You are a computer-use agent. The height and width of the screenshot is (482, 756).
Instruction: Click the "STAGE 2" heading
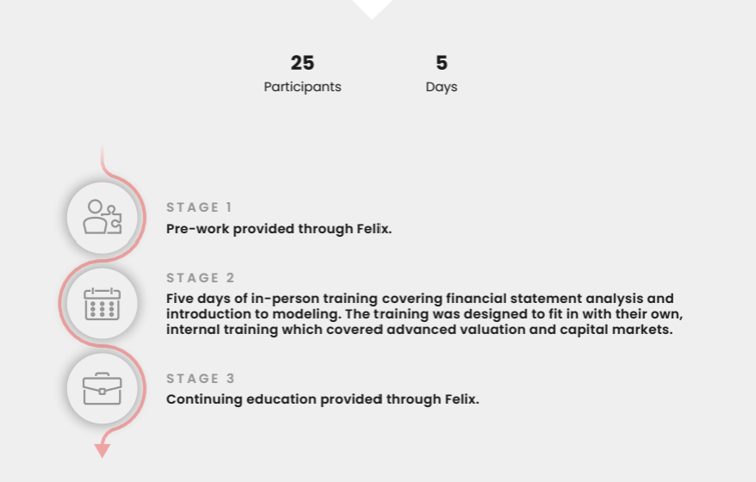coord(200,278)
